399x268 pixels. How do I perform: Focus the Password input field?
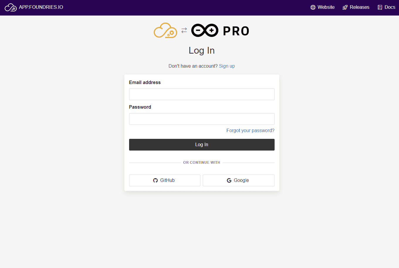[x=202, y=119]
